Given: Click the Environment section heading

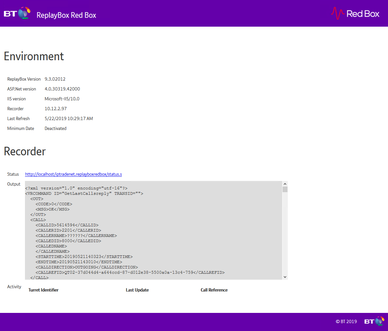Looking at the screenshot, I should pyautogui.click(x=34, y=56).
